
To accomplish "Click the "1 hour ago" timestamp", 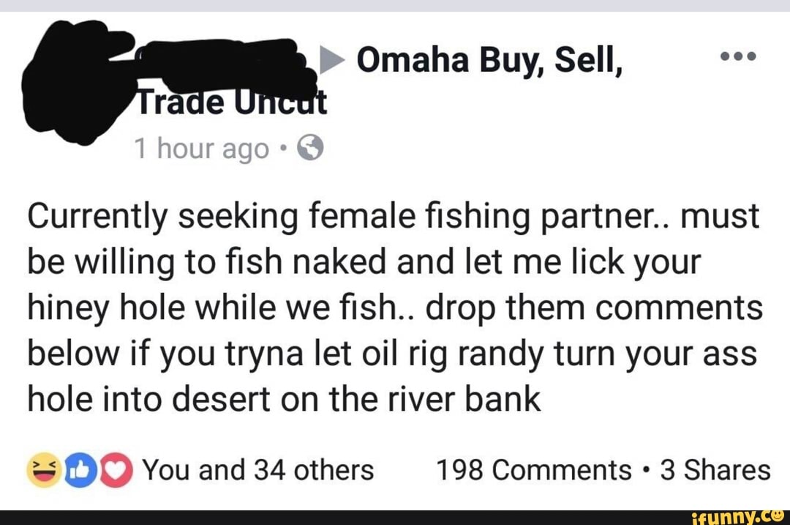I will pos(202,149).
